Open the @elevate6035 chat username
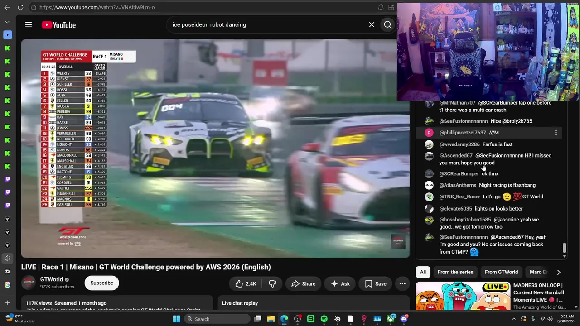The width and height of the screenshot is (580, 326). 455,209
